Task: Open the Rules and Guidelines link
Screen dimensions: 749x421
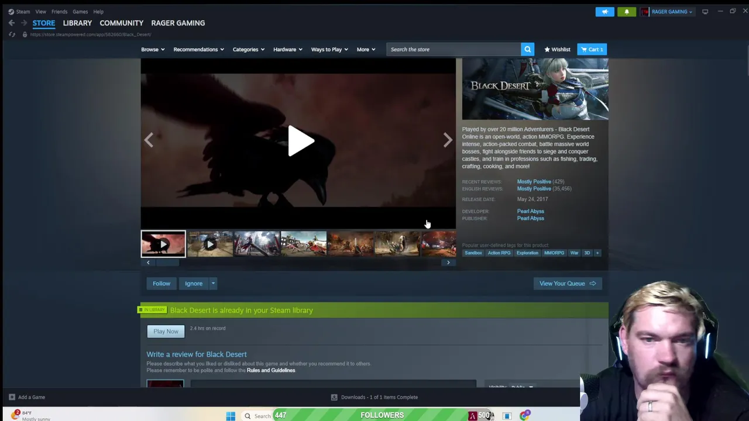Action: pos(271,370)
